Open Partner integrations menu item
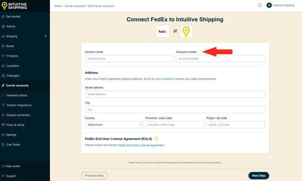 click(19, 105)
